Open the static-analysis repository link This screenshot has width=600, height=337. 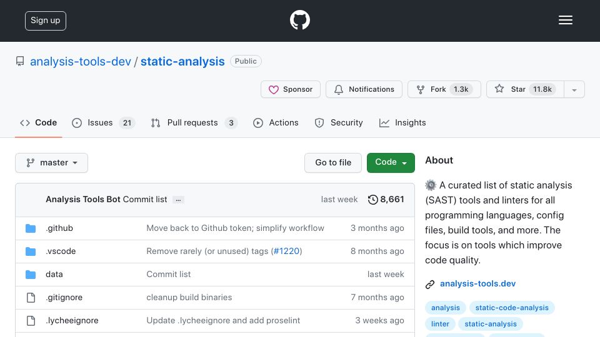182,61
